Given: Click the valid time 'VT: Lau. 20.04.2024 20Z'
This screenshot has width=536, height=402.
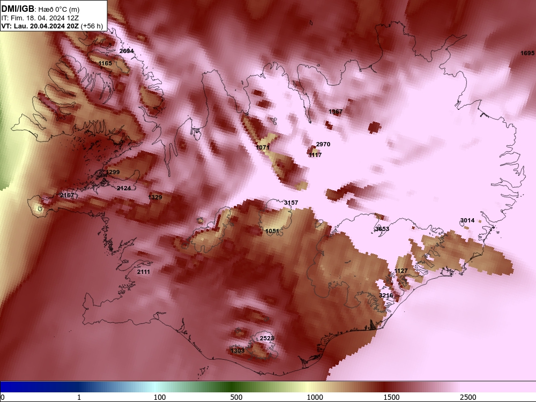Looking at the screenshot, I should [40, 26].
